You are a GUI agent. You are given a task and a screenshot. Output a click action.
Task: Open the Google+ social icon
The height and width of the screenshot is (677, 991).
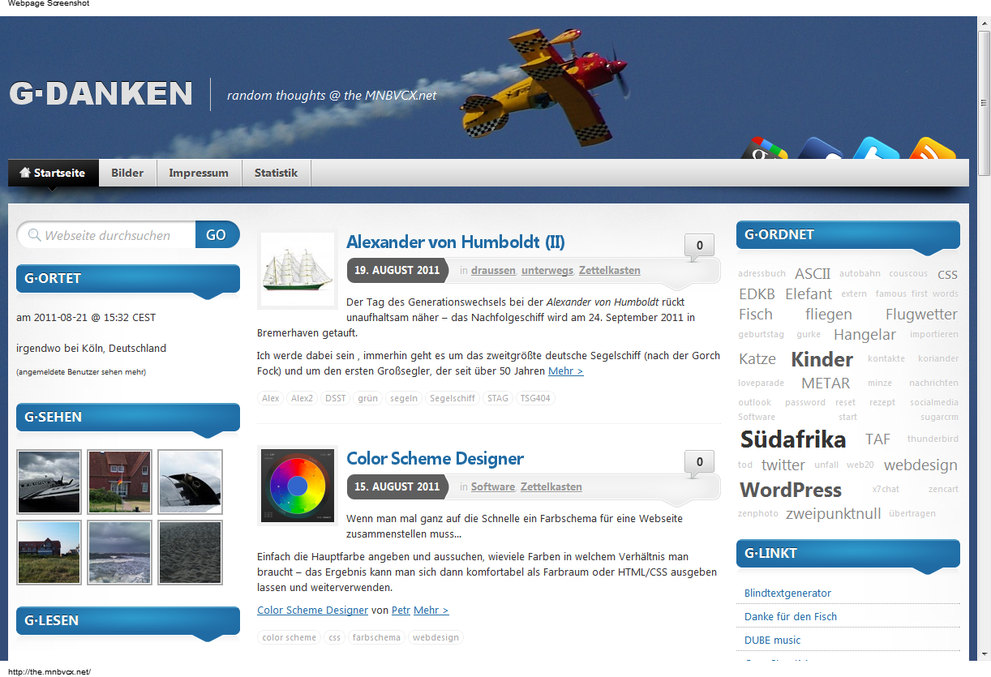coord(764,150)
